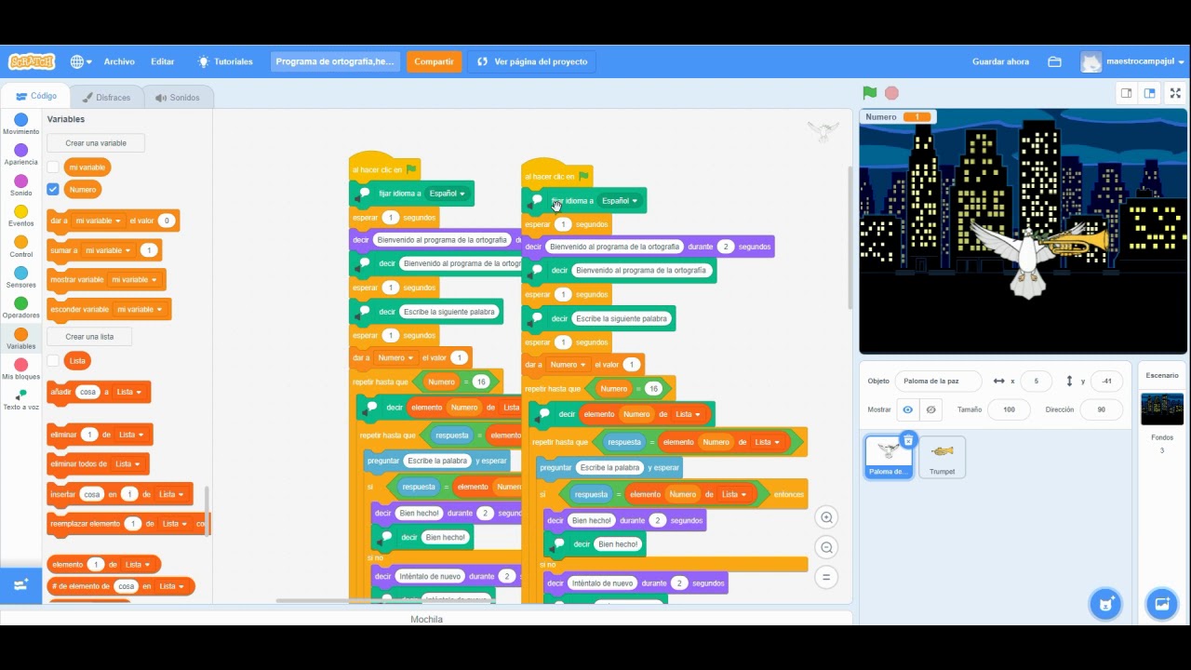Screen dimensions: 1191x670
Task: Switch to small stage layout
Action: tap(1126, 93)
